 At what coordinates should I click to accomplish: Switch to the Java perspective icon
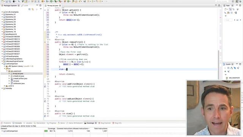pos(237,2)
